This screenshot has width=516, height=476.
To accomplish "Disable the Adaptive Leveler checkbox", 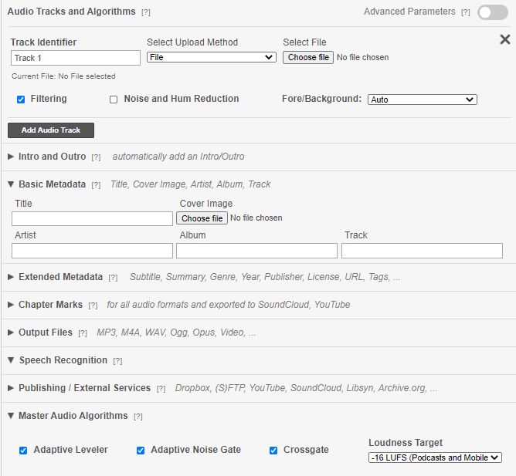I will point(23,451).
